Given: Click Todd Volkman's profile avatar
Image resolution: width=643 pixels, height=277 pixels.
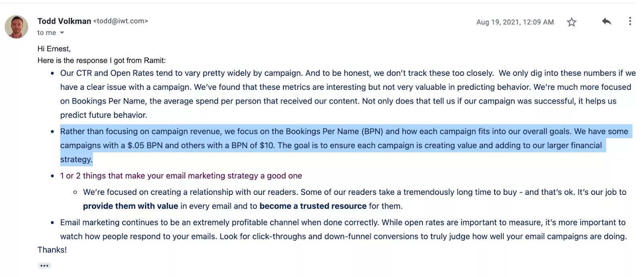Looking at the screenshot, I should (x=16, y=27).
